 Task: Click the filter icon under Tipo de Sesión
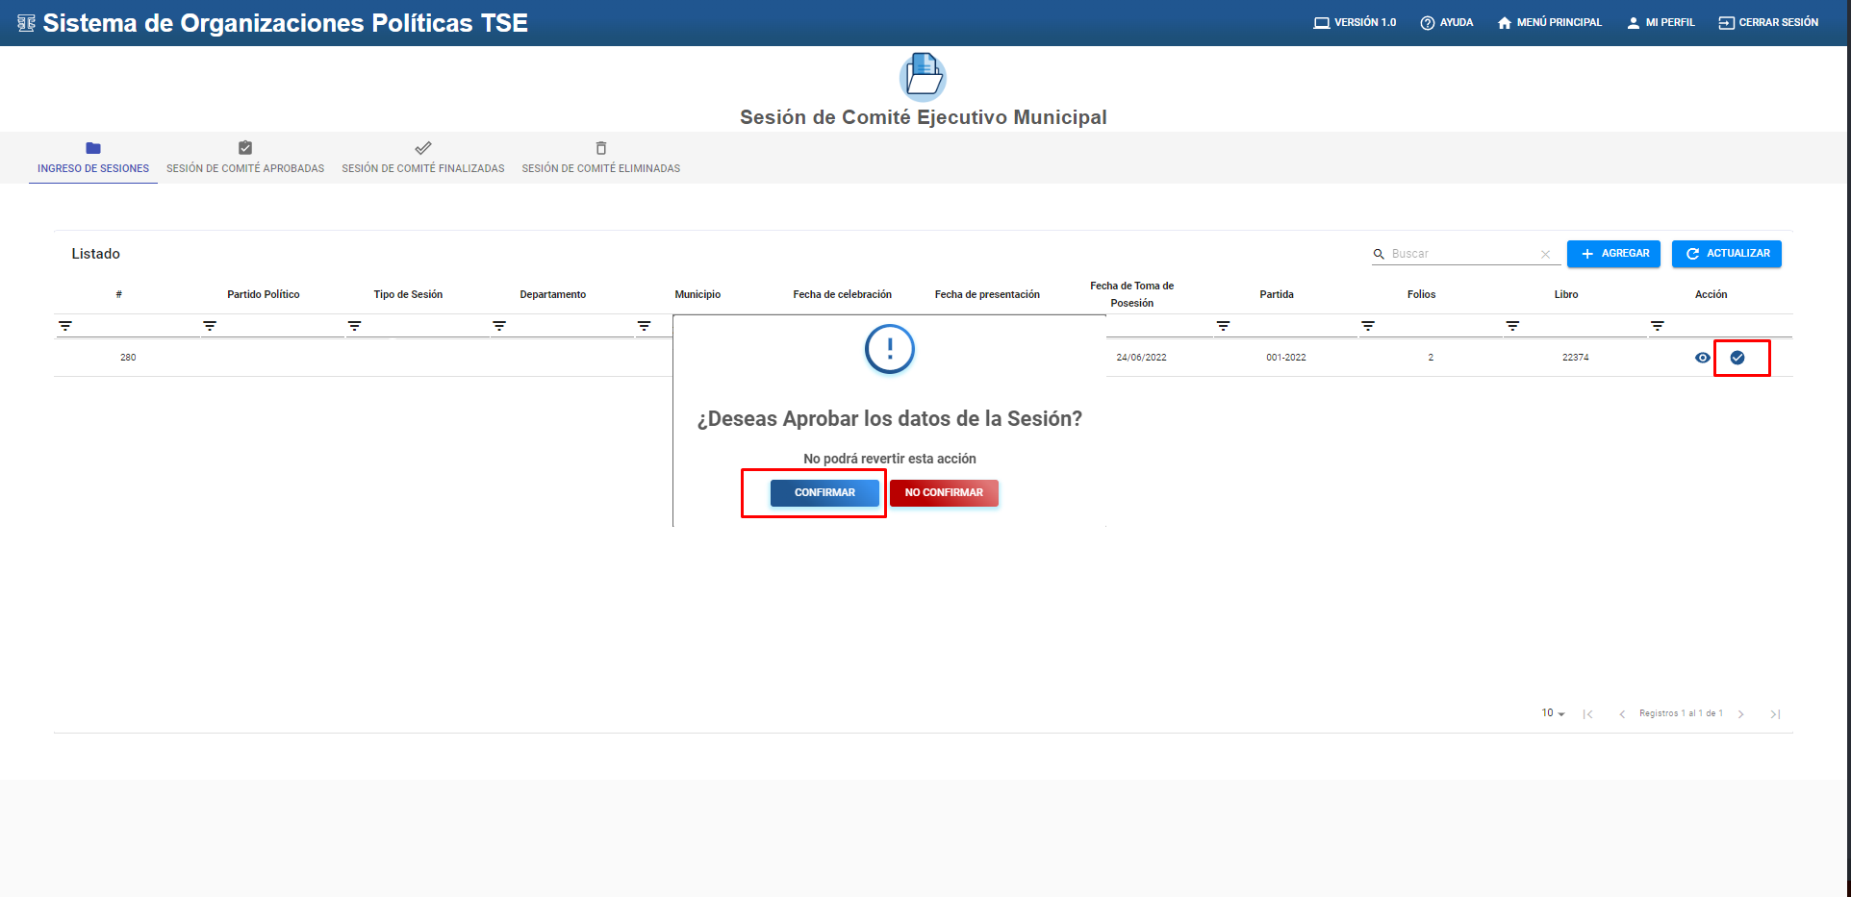355,326
